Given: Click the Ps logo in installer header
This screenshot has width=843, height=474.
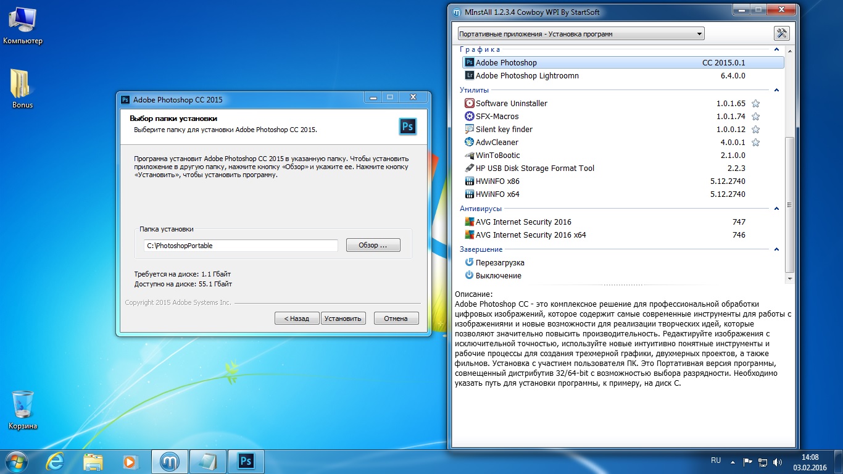Looking at the screenshot, I should (407, 126).
